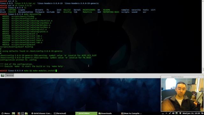Screen dimensions: 204x115
Task: Click the GUVCVideo window title bar
Action: point(182,77)
